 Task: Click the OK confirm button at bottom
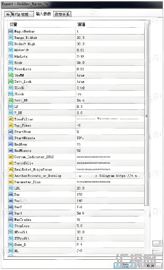(125, 266)
